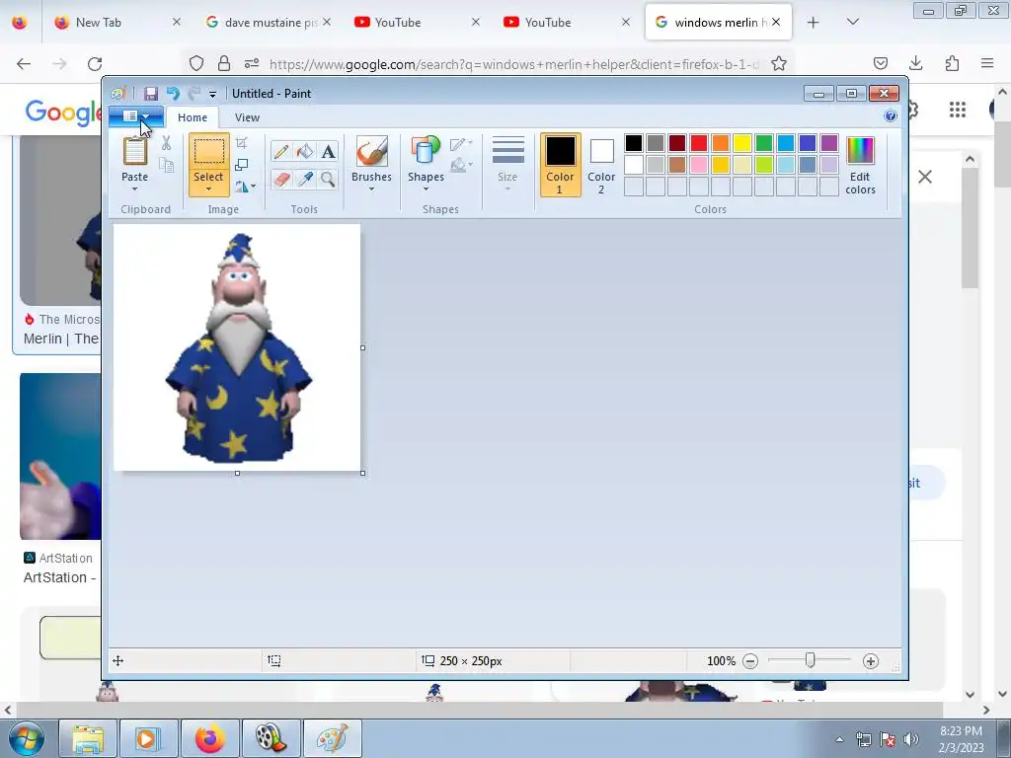
Task: Click the Crop icon in Image group
Action: (242, 143)
